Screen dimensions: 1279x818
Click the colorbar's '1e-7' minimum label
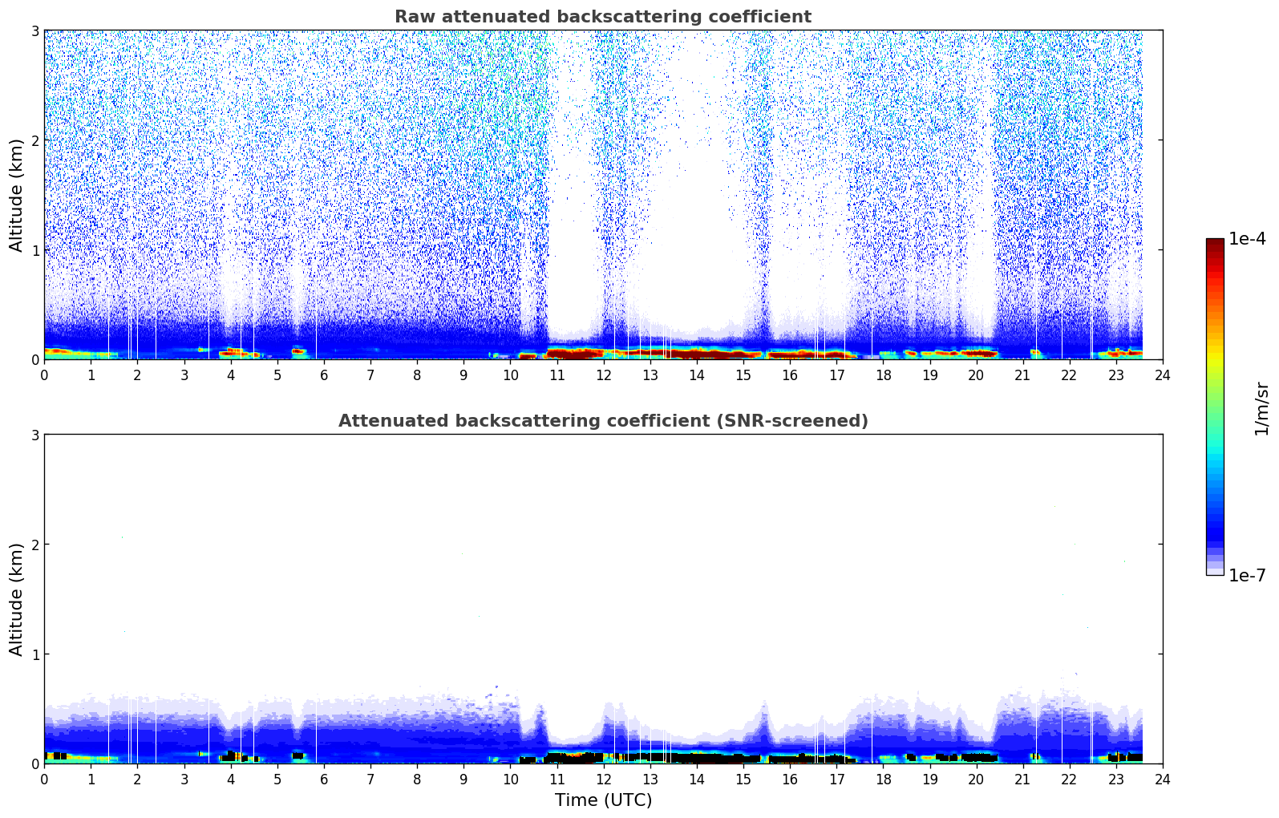click(1246, 575)
